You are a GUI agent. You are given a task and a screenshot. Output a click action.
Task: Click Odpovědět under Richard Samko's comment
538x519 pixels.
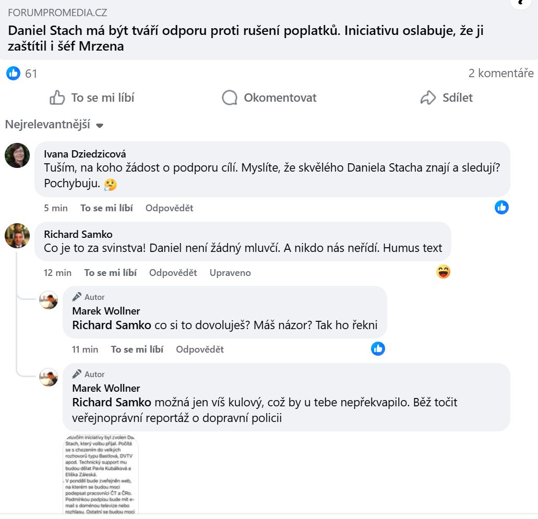(x=173, y=273)
